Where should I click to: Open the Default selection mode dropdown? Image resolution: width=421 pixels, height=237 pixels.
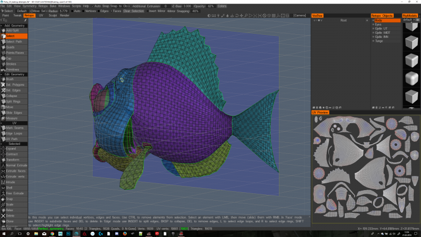pos(21,11)
